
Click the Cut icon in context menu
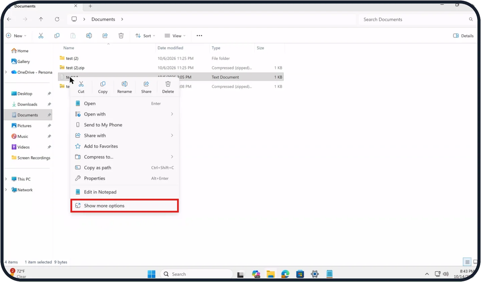coord(81,84)
